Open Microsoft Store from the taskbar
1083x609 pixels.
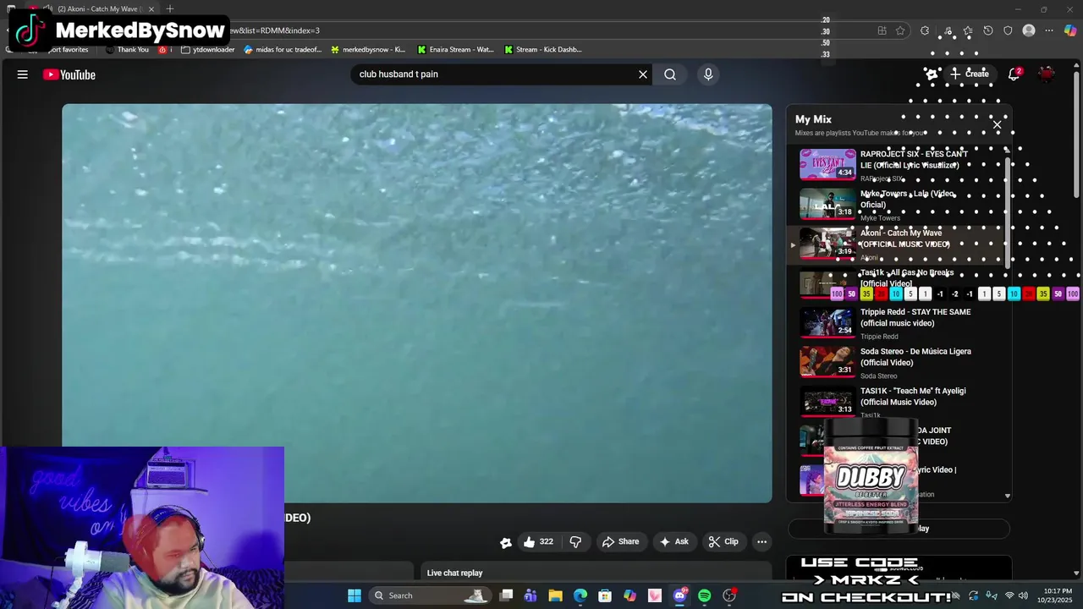coord(605,595)
